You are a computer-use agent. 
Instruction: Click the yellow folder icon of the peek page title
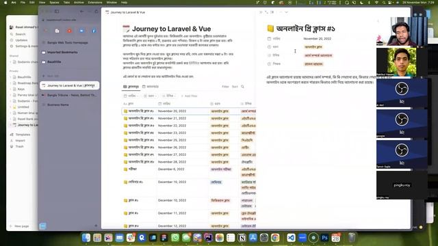coord(270,29)
